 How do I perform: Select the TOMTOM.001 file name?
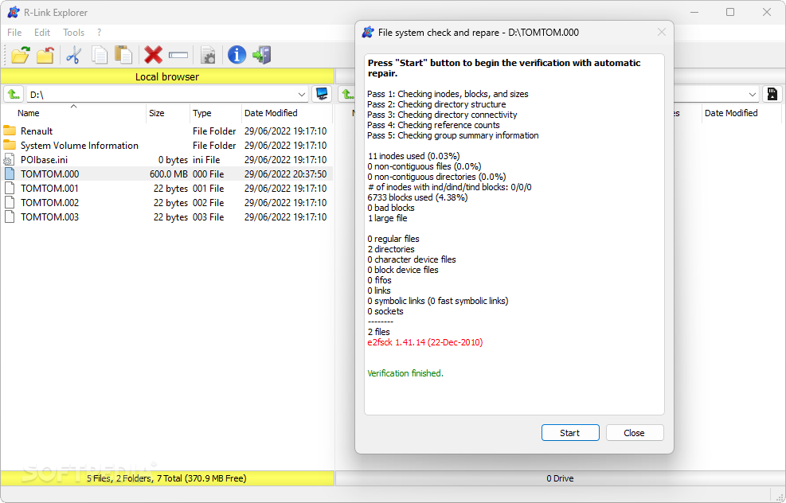pyautogui.click(x=49, y=189)
